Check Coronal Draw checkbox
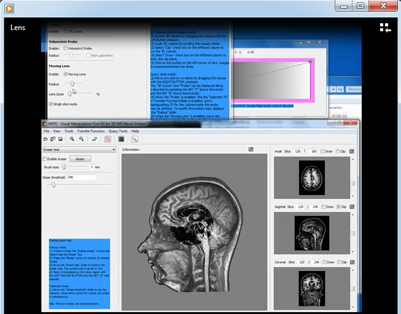 [324, 262]
